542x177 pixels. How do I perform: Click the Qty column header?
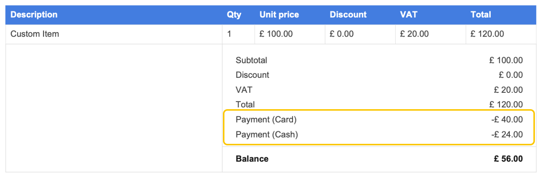click(x=234, y=15)
